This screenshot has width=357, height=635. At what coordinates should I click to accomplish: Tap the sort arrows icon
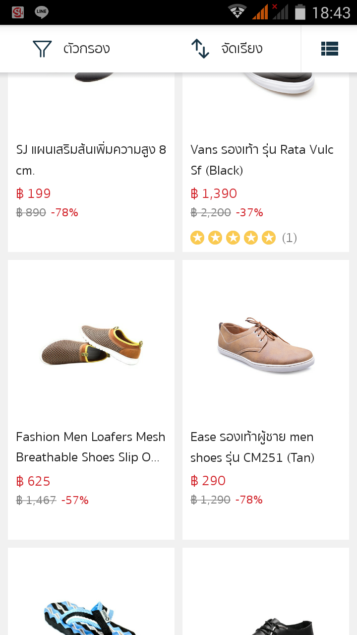coord(200,49)
